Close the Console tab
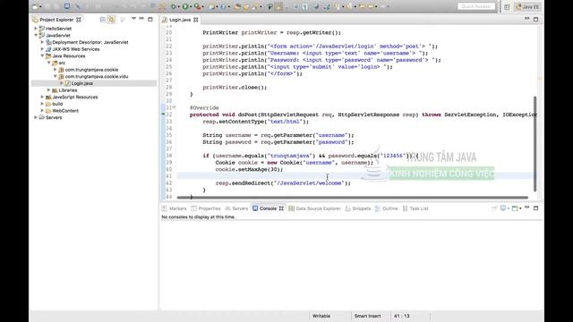The height and width of the screenshot is (322, 573). 281,208
